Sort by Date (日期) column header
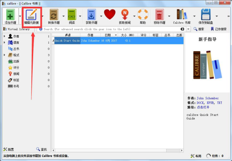The height and width of the screenshot is (161, 232). click(x=109, y=35)
